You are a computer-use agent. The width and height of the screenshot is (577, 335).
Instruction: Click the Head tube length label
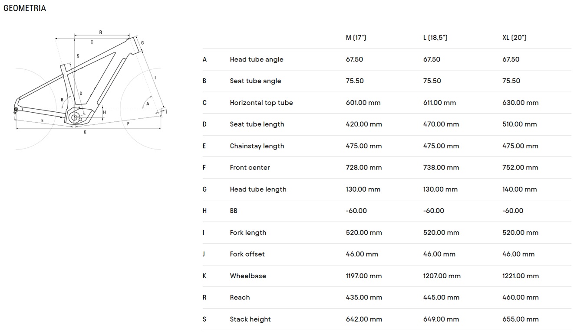pyautogui.click(x=258, y=189)
